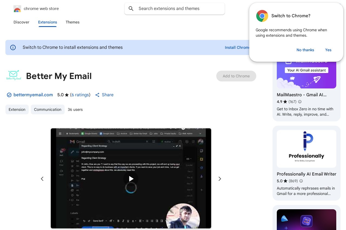Go to the previous screenshot

42,179
